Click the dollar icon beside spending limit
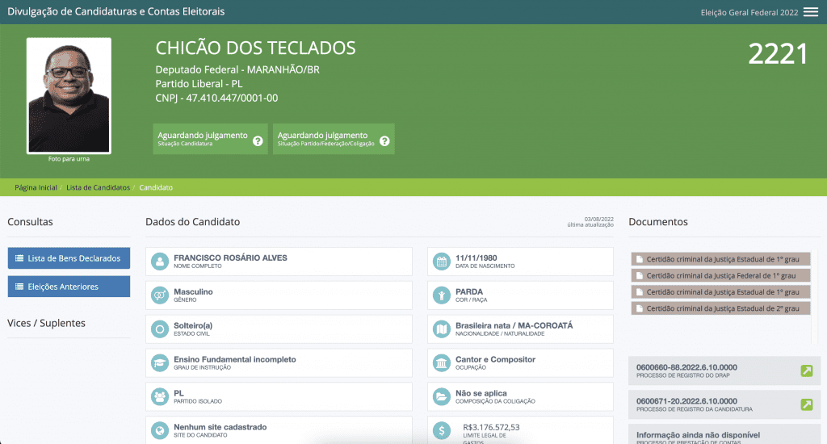Viewport: 827px width, 444px height. [441, 431]
